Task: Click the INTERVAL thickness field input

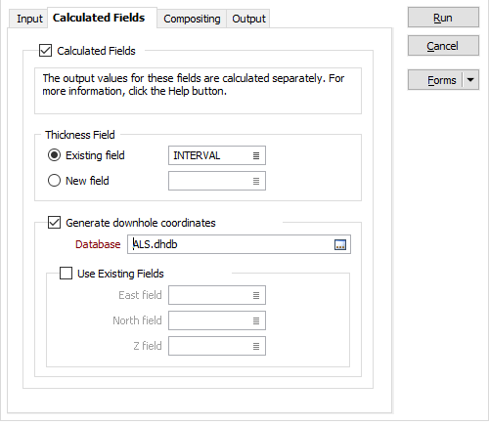Action: click(210, 155)
